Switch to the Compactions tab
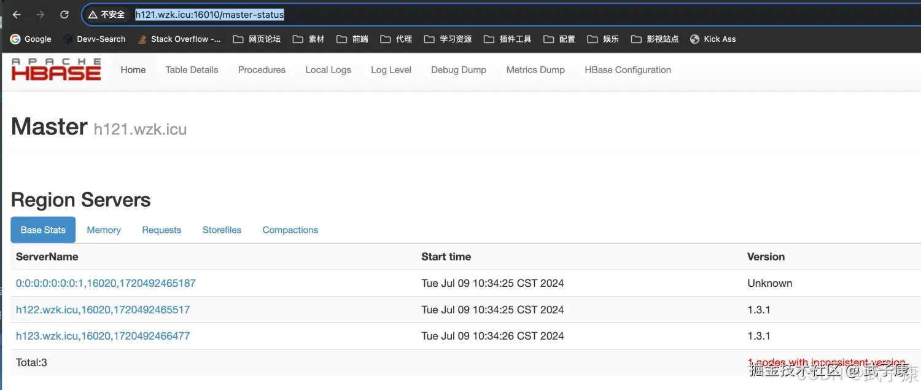The image size is (921, 390). (290, 230)
